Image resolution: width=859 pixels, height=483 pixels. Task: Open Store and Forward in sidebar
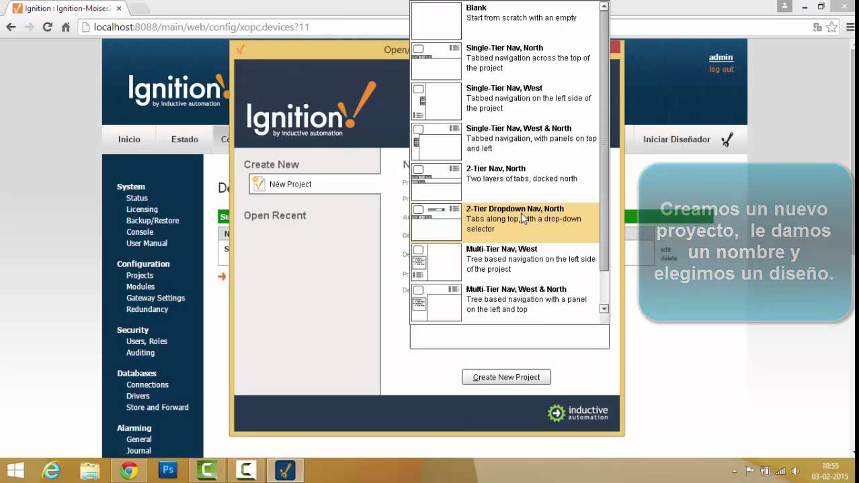[157, 408]
